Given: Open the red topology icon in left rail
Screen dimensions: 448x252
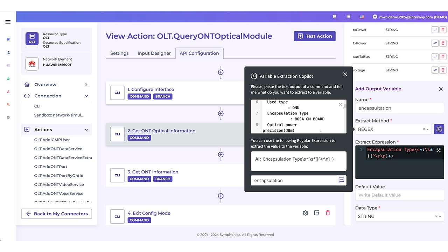Looking at the screenshot, I should pos(8,92).
